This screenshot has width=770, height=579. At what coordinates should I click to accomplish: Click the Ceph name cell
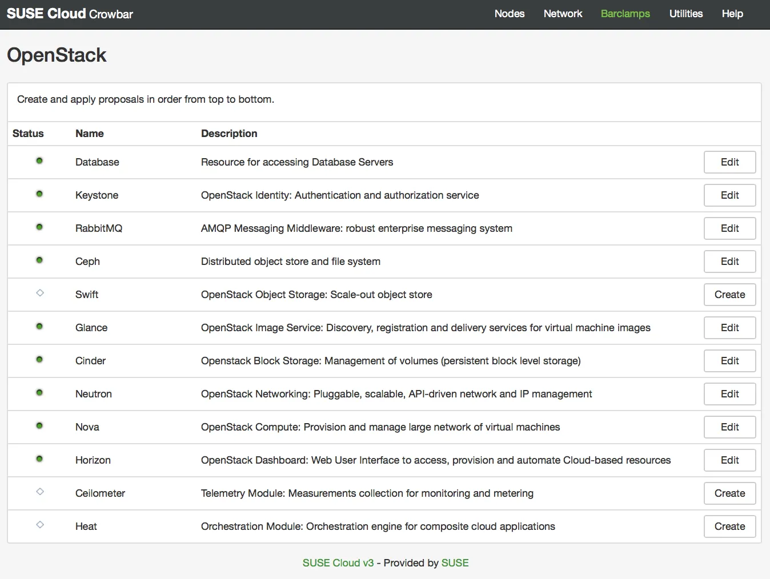[x=87, y=262]
